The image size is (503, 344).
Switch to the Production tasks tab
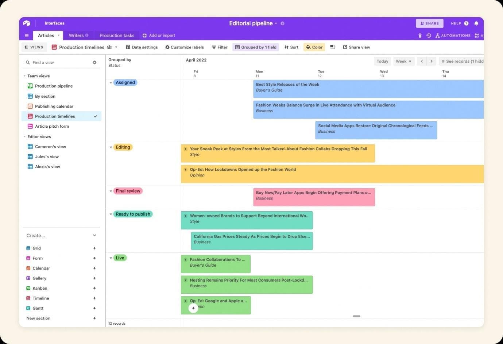(117, 35)
